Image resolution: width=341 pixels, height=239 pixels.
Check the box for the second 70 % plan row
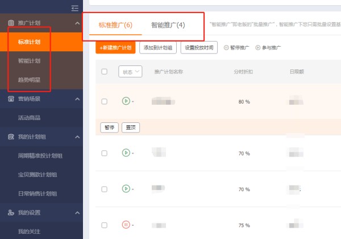(105, 189)
